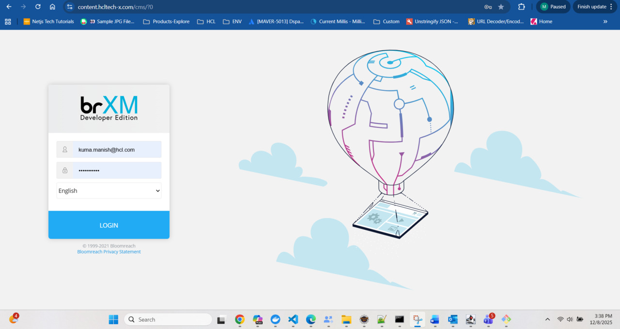Open the Paused profile menu
This screenshot has height=329, width=620.
click(x=553, y=7)
